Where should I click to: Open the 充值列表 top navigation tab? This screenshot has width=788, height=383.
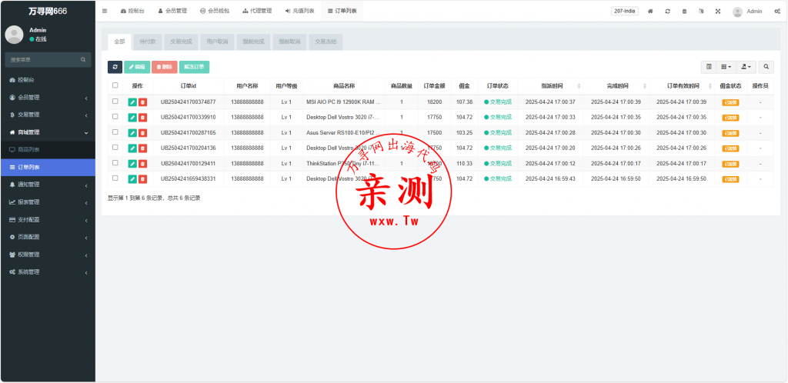tap(299, 11)
